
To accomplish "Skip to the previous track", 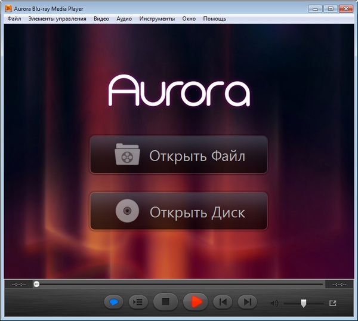I will pyautogui.click(x=222, y=303).
